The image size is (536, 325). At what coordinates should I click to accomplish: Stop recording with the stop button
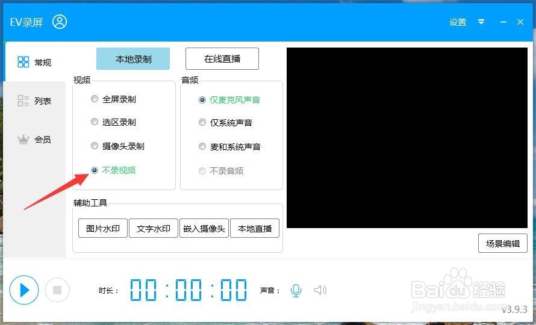[x=57, y=290]
